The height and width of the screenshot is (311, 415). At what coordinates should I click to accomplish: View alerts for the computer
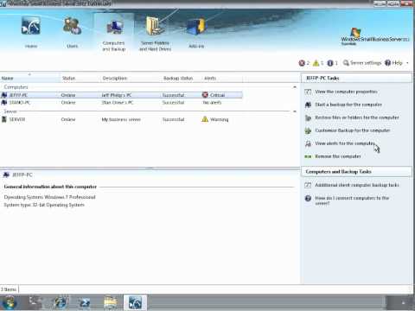pos(345,143)
